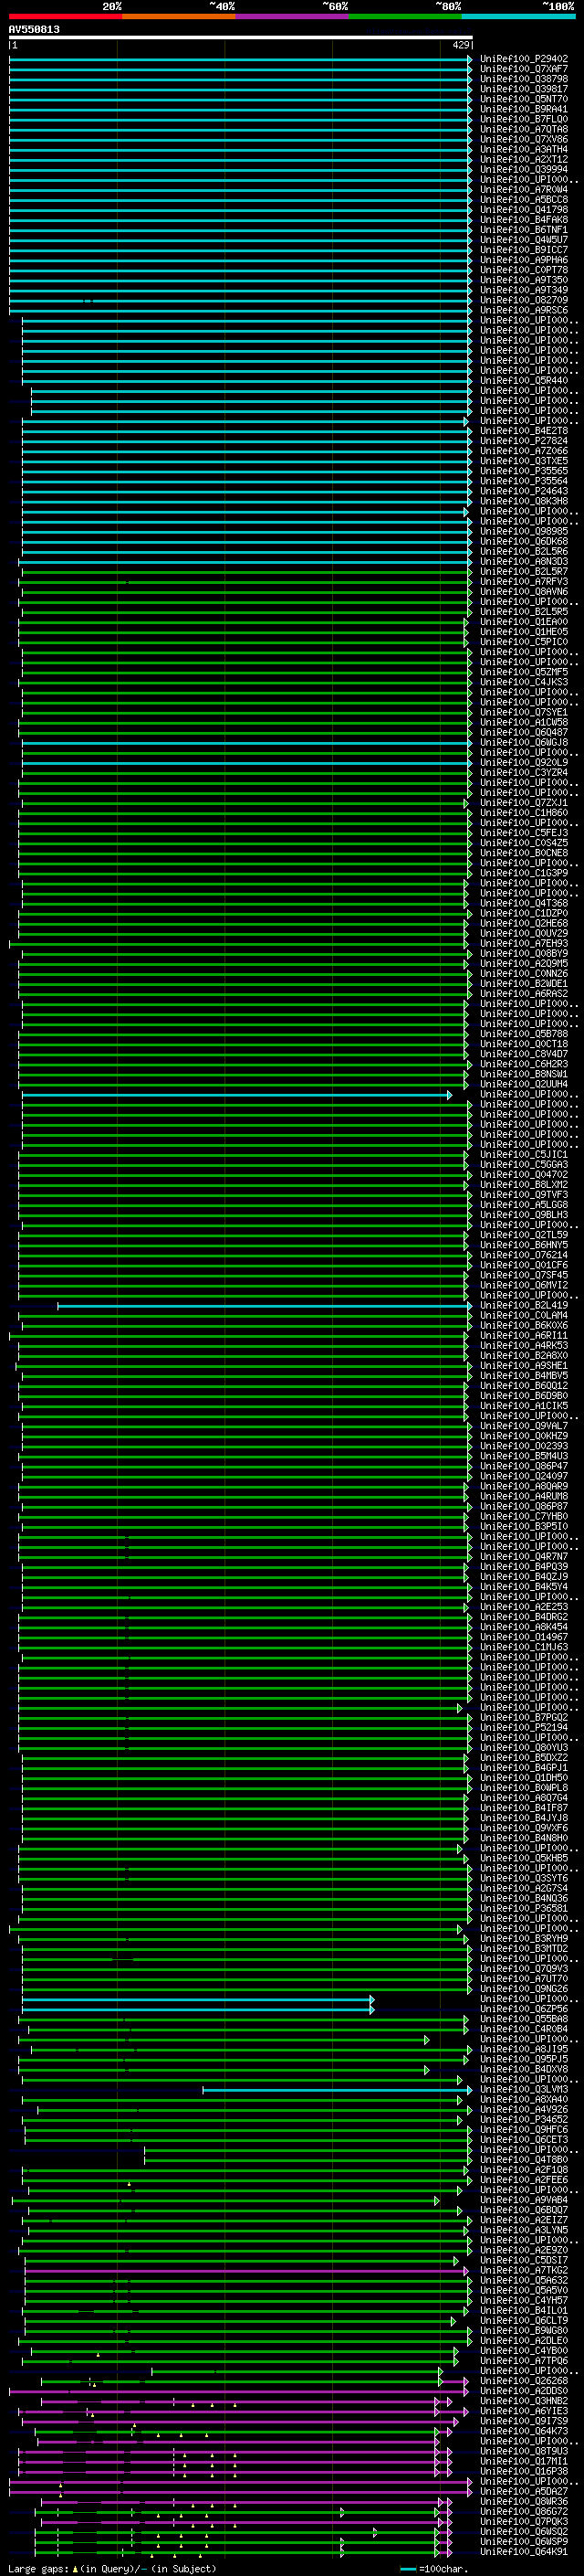The width and height of the screenshot is (584, 2576).
Task: Select alignment label UniRef100_Q3TXE5
Action: point(524,461)
